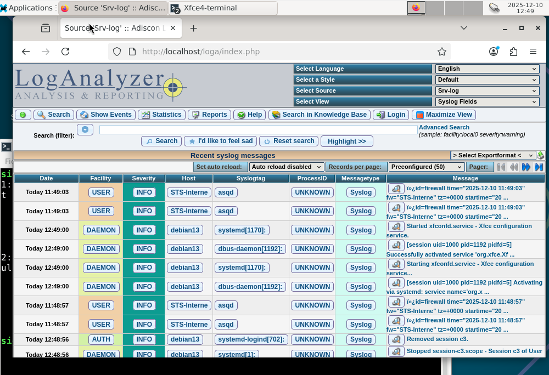
Task: Open the Auto reload dropdown
Action: (287, 167)
